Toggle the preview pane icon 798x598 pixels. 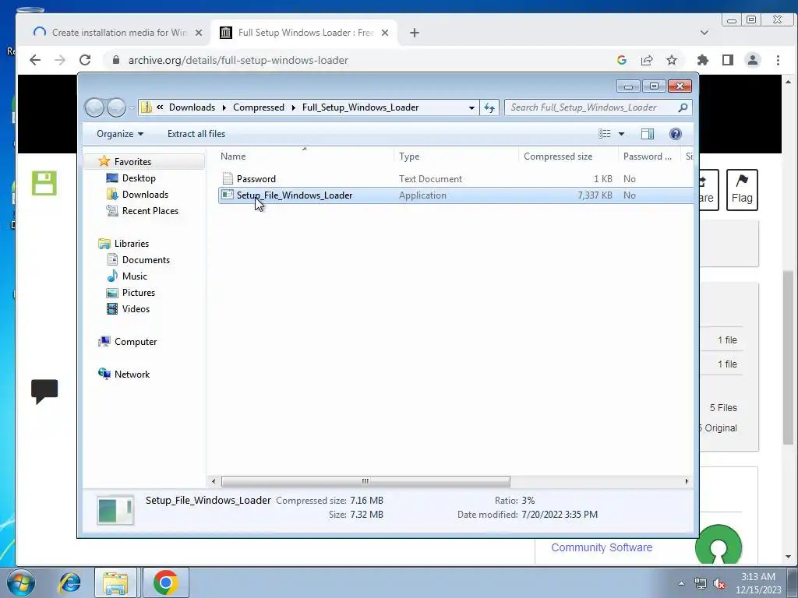pyautogui.click(x=648, y=134)
